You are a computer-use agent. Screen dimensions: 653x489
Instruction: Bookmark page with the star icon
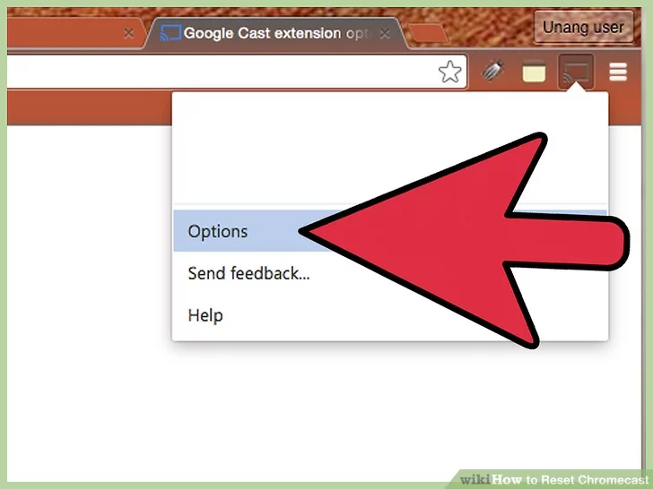click(449, 72)
